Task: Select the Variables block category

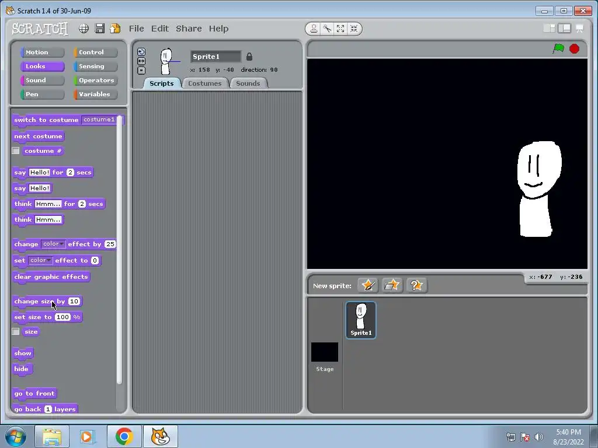Action: point(96,94)
